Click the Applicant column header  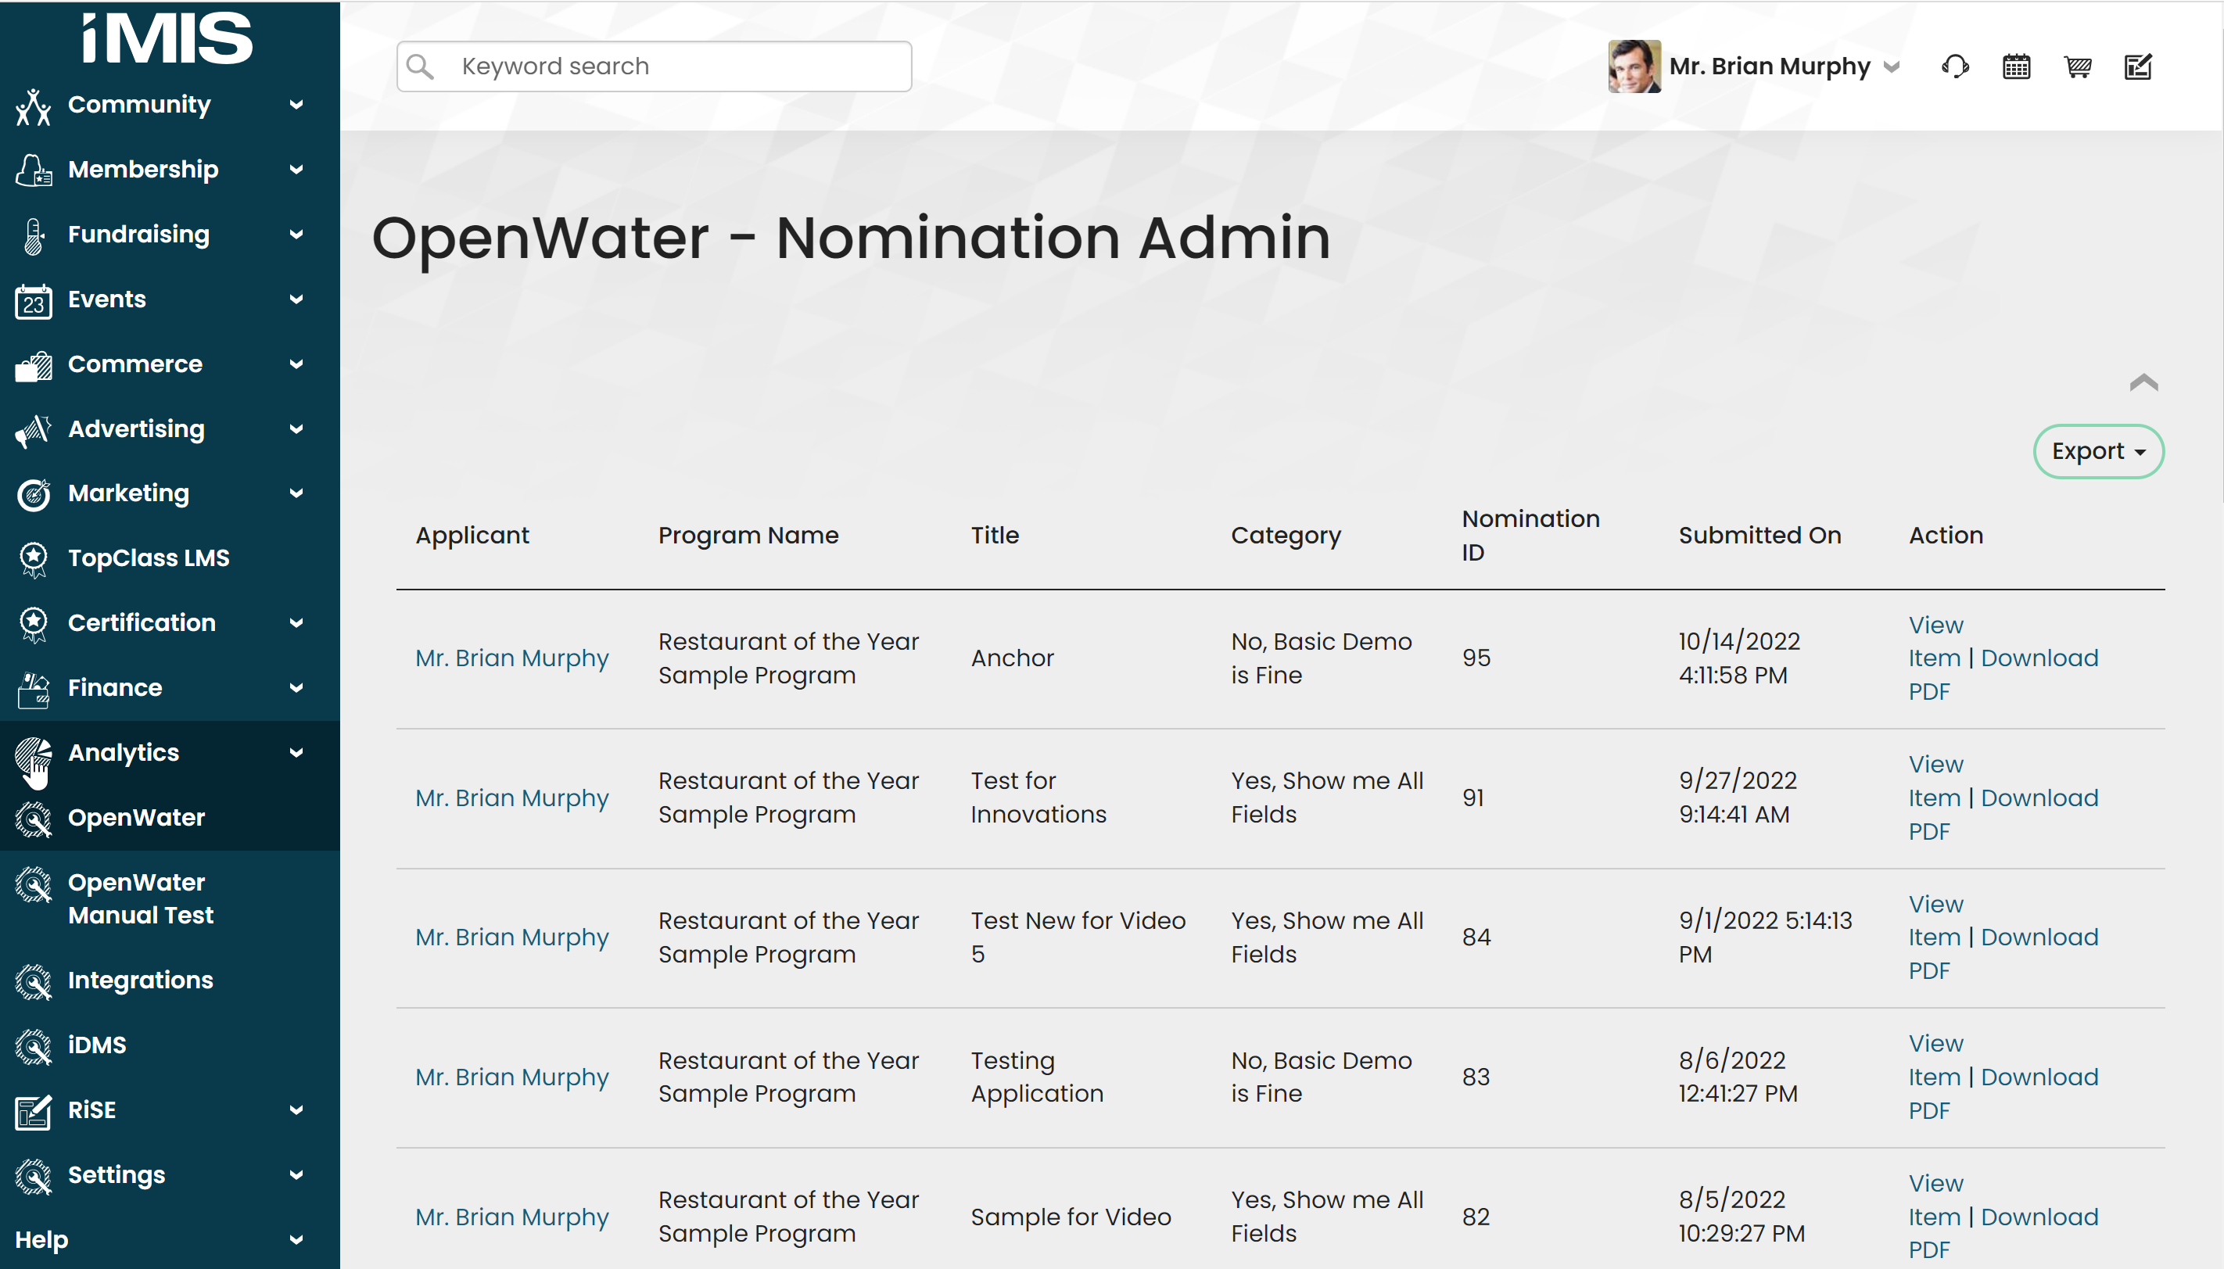tap(472, 535)
